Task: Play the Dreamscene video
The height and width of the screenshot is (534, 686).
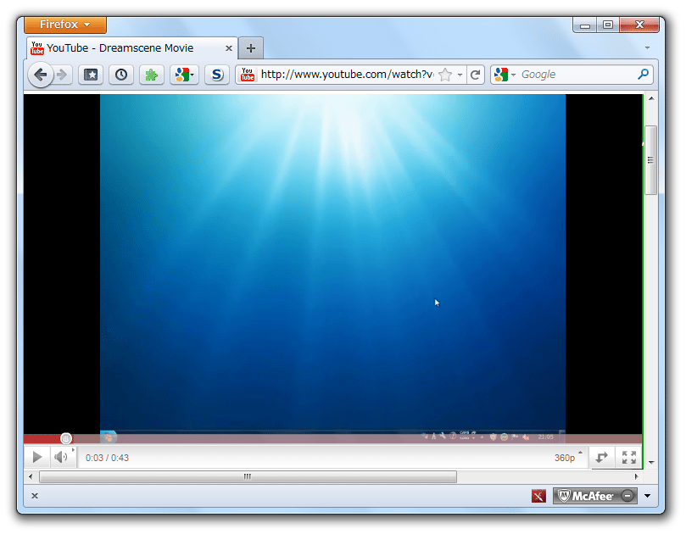Action: click(x=37, y=458)
